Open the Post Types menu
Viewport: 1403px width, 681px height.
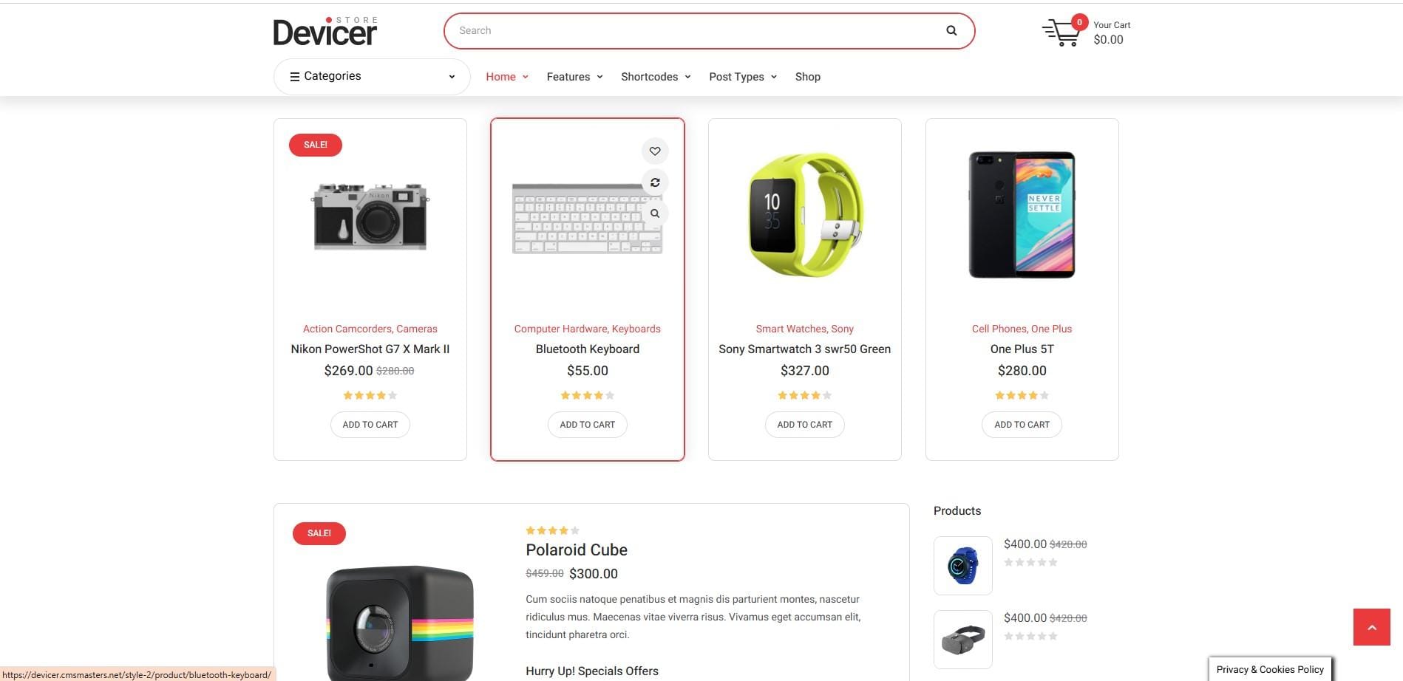pyautogui.click(x=743, y=77)
